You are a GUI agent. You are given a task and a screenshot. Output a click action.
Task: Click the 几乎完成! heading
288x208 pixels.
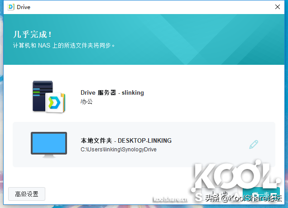click(x=32, y=34)
